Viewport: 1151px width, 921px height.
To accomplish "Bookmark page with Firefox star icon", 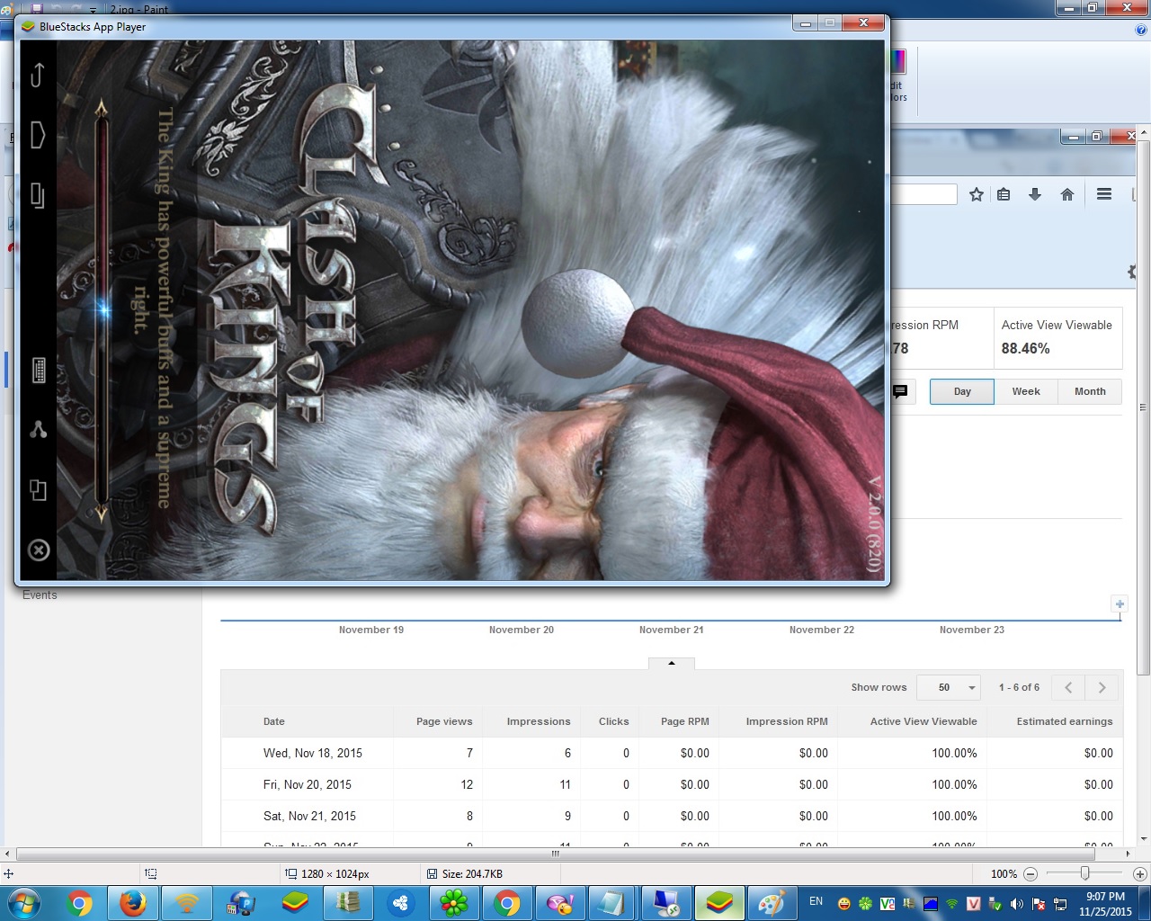I will tap(977, 194).
